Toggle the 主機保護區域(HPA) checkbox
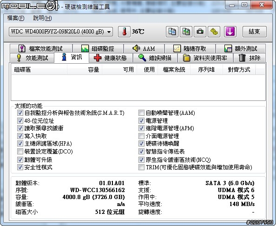Image resolution: width=276 pixels, height=226 pixels. click(x=20, y=143)
